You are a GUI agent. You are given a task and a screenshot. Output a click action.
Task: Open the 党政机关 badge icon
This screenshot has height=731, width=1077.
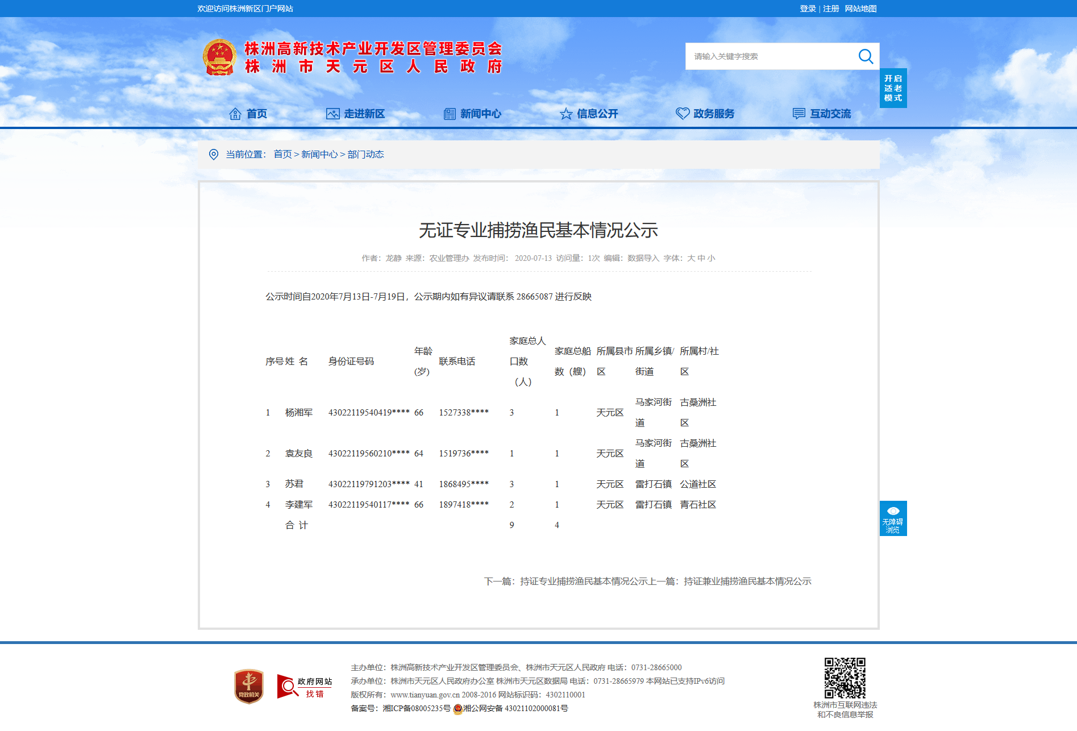click(x=249, y=687)
